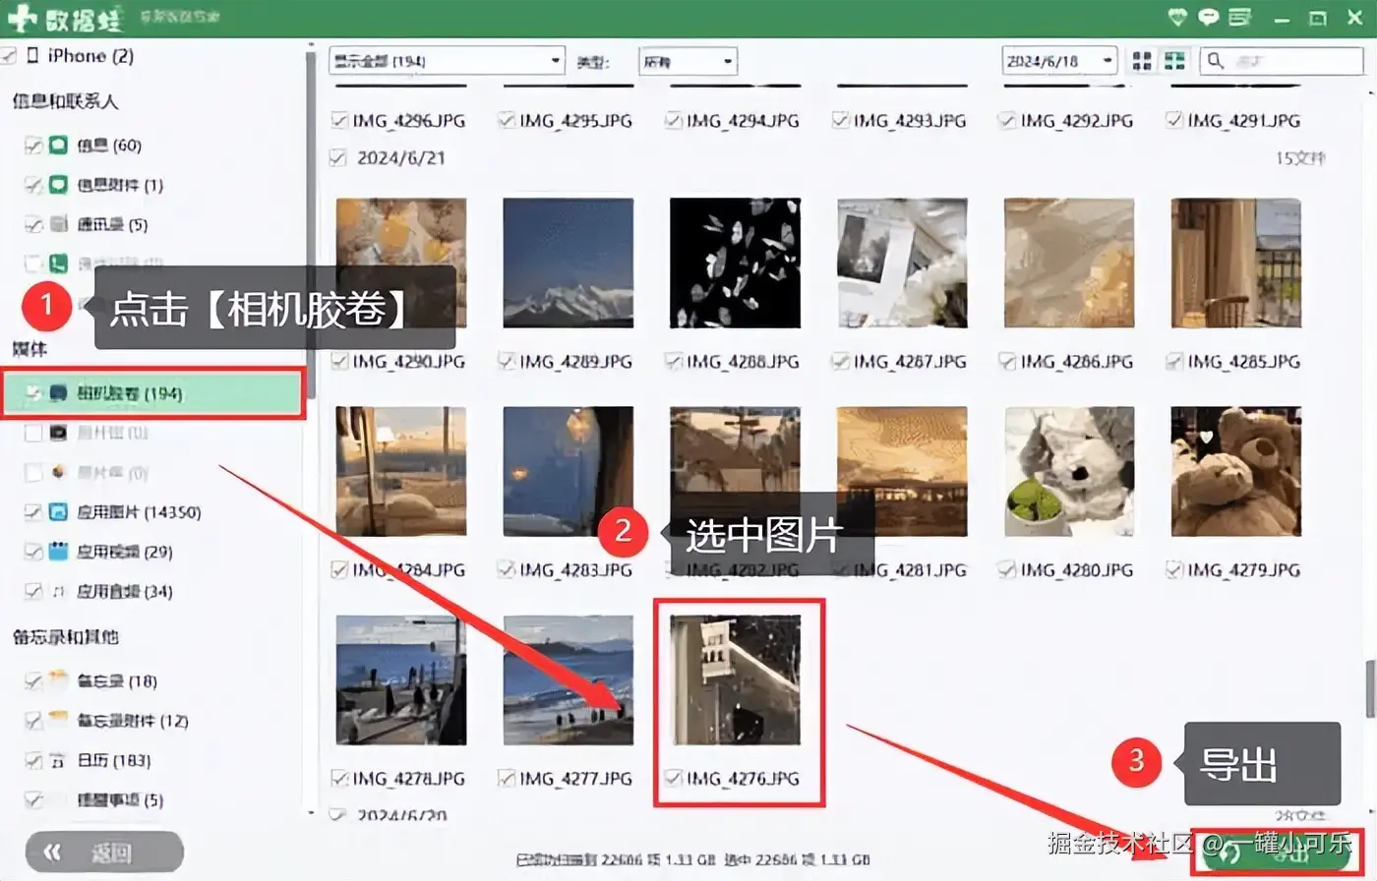Uncheck the IMG_4296.JPG checkbox
Image resolution: width=1377 pixels, height=881 pixels.
[340, 120]
